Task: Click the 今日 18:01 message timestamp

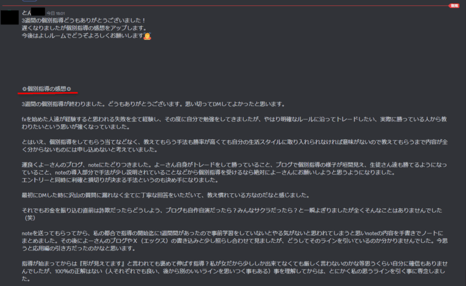Action: [x=56, y=13]
